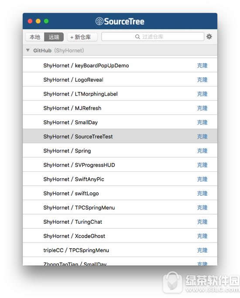Click the GitHub (ShyHornet) header label
Image resolution: width=240 pixels, height=298 pixels.
click(58, 50)
